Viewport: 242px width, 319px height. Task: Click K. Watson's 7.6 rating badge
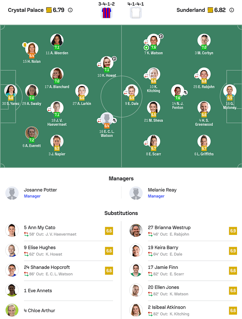154,47
